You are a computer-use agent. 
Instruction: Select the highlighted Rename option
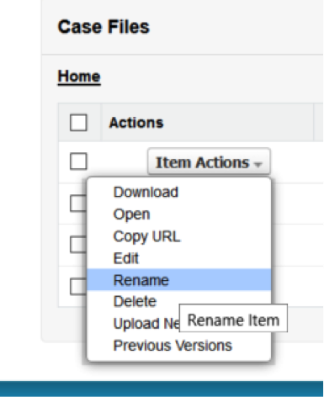click(179, 279)
